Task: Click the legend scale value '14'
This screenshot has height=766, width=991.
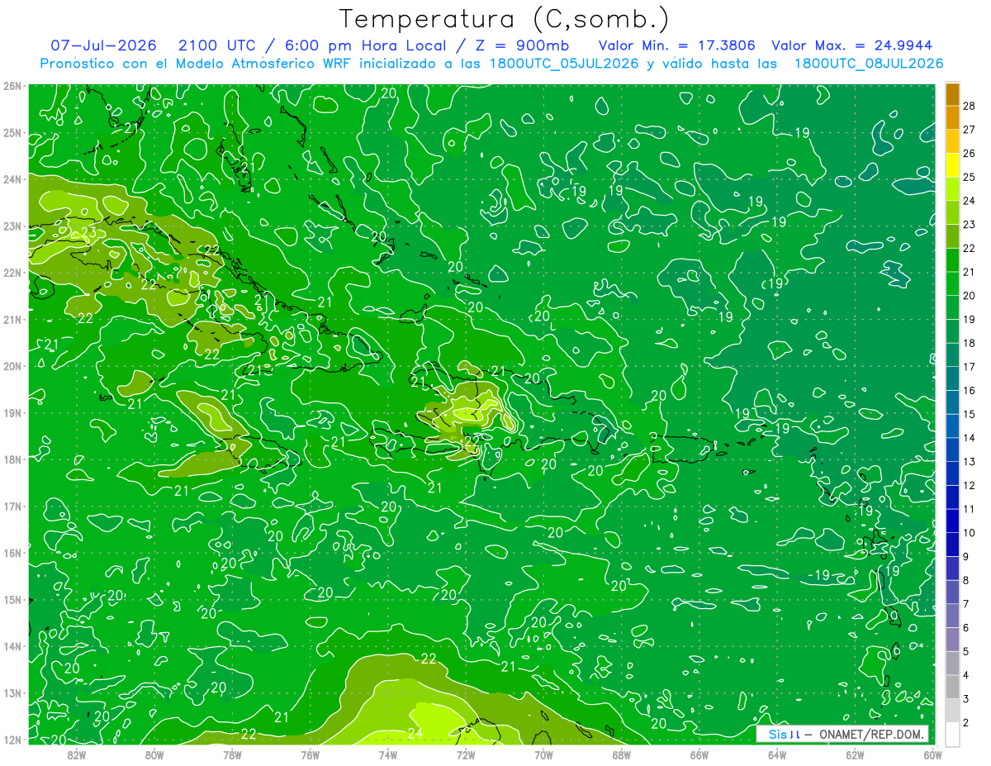Action: coord(970,438)
